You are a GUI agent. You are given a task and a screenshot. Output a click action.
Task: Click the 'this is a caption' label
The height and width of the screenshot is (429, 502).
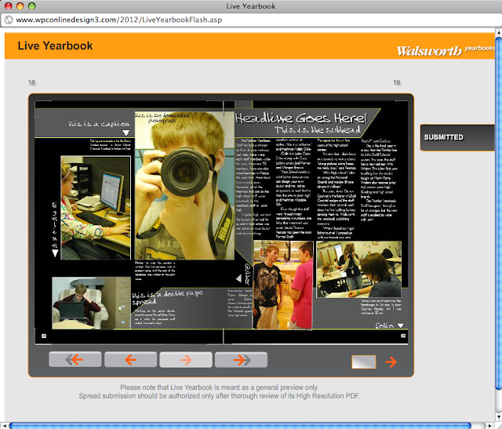click(99, 124)
